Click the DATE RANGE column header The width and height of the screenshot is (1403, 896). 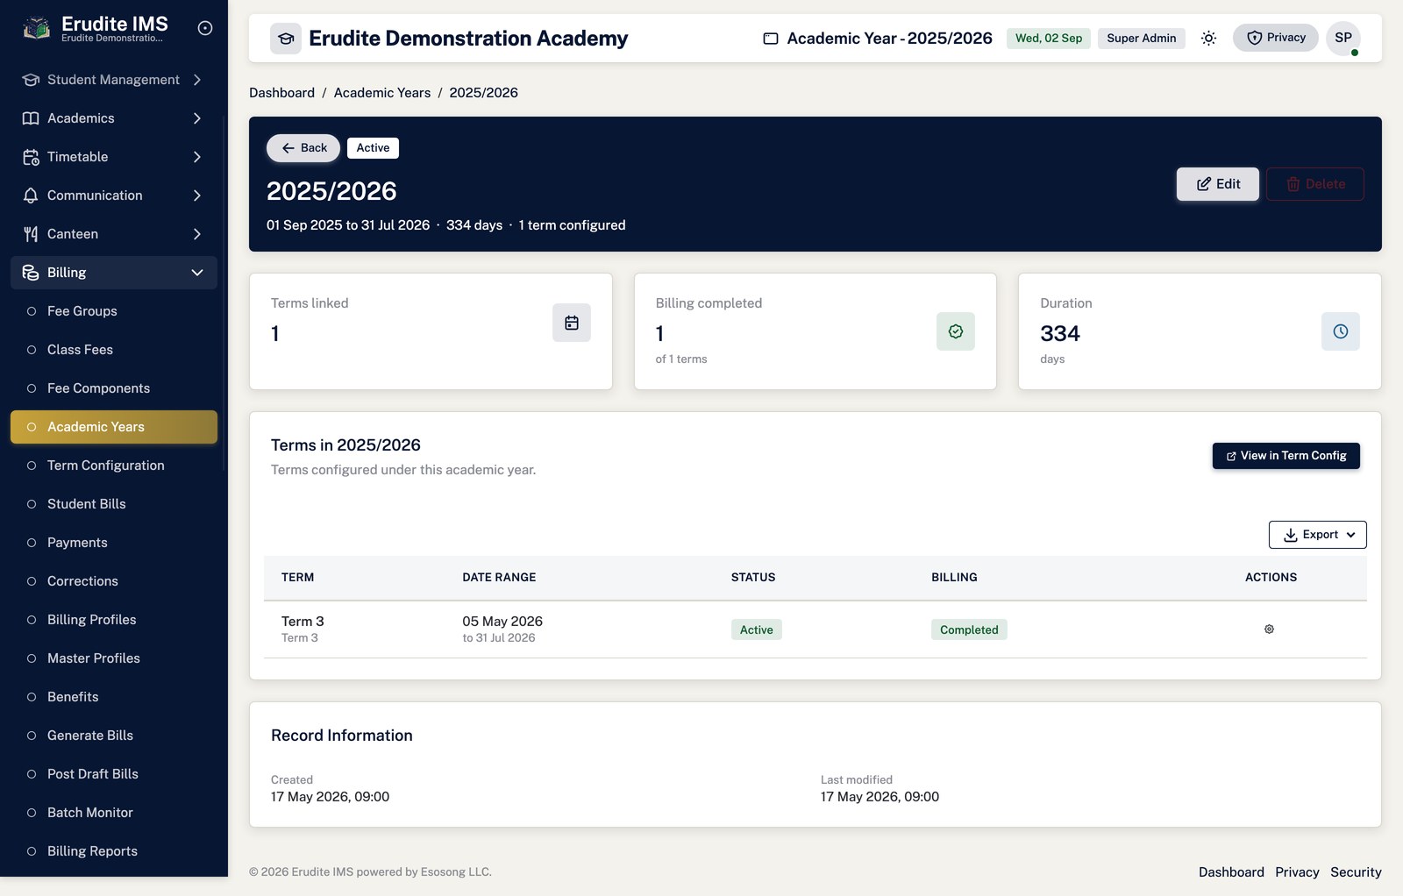[499, 578]
